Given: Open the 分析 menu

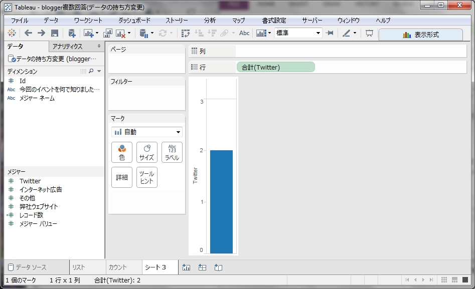Looking at the screenshot, I should (x=210, y=21).
